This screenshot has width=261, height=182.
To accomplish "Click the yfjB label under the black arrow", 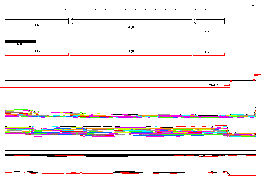I will click(131, 27).
